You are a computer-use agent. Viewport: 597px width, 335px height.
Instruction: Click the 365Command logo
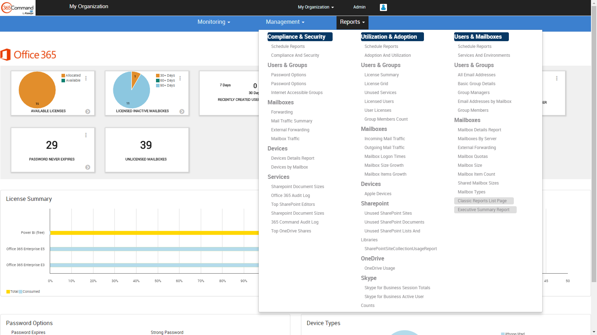18,8
